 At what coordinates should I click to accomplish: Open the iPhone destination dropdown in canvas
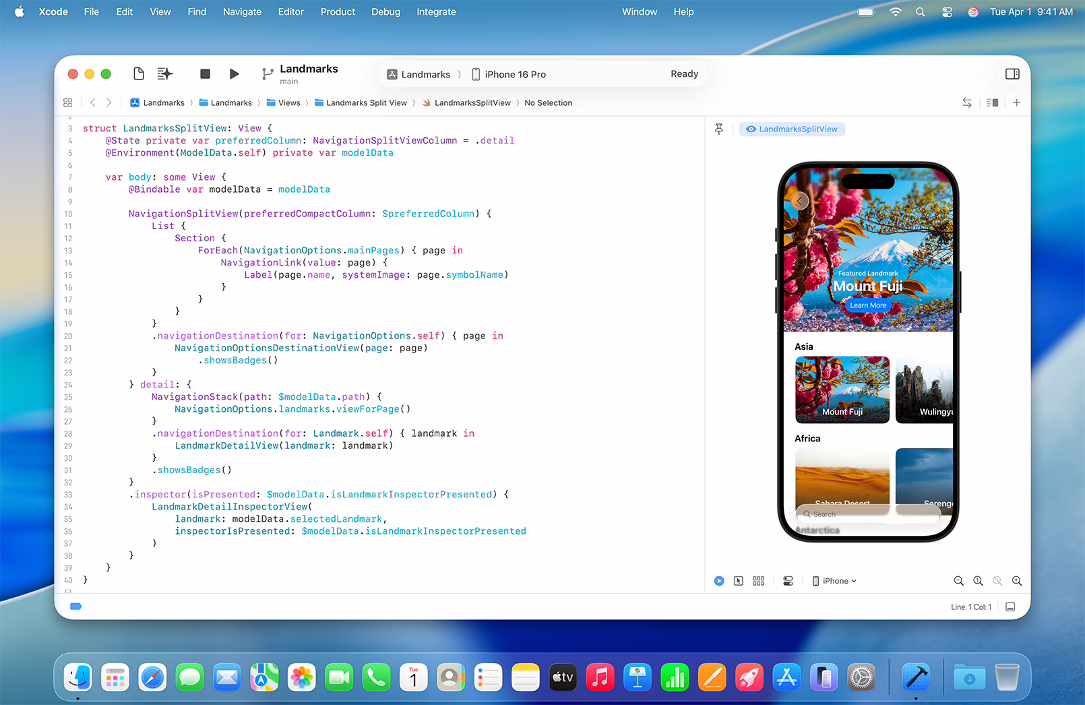834,580
